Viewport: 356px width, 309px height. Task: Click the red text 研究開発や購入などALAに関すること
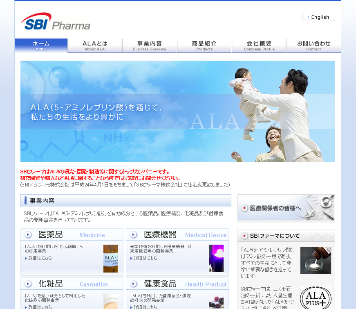point(101,178)
